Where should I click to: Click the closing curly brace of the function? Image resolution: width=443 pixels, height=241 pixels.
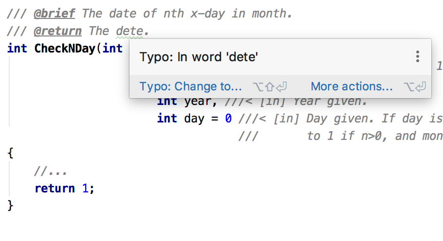tap(11, 206)
